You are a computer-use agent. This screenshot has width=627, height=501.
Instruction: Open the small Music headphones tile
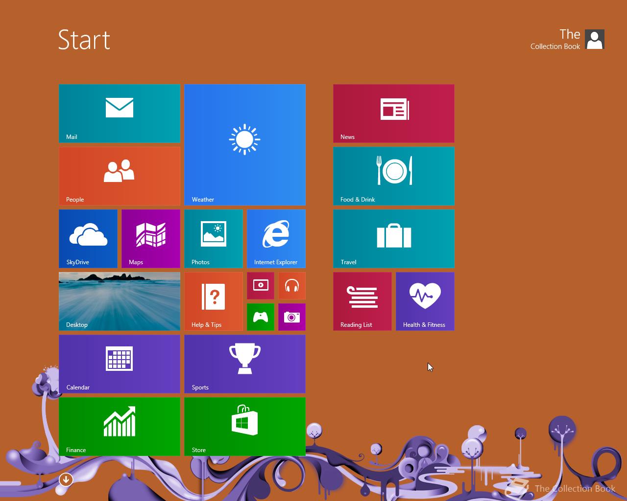pyautogui.click(x=292, y=286)
